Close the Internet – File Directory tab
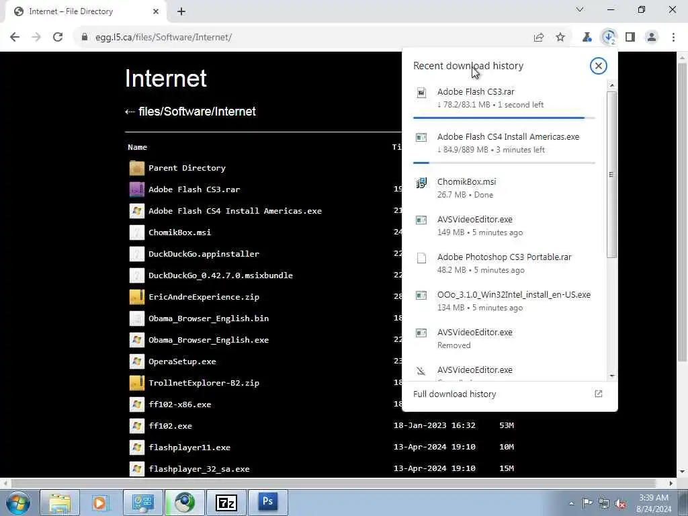 pos(156,11)
